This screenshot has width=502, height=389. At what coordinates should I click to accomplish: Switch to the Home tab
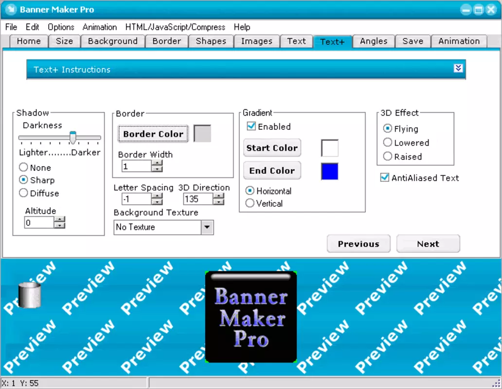[x=29, y=41]
